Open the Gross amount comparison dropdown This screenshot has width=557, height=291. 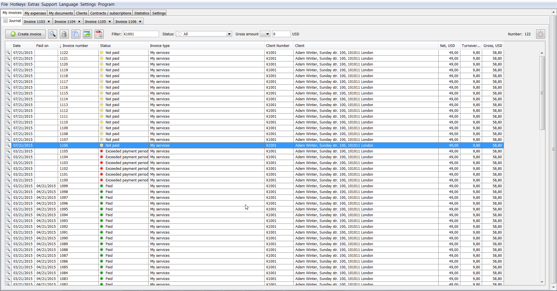click(267, 34)
